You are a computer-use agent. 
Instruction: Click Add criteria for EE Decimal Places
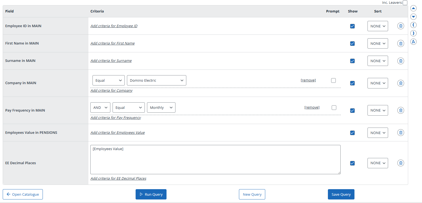point(119,179)
